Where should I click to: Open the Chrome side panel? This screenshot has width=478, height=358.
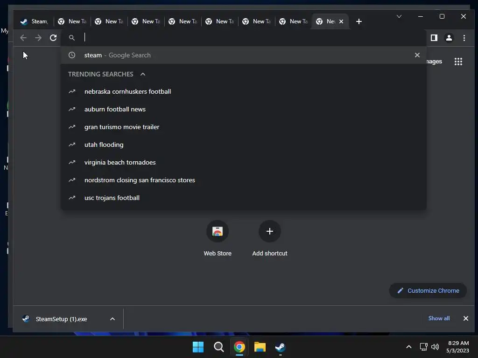click(x=434, y=38)
